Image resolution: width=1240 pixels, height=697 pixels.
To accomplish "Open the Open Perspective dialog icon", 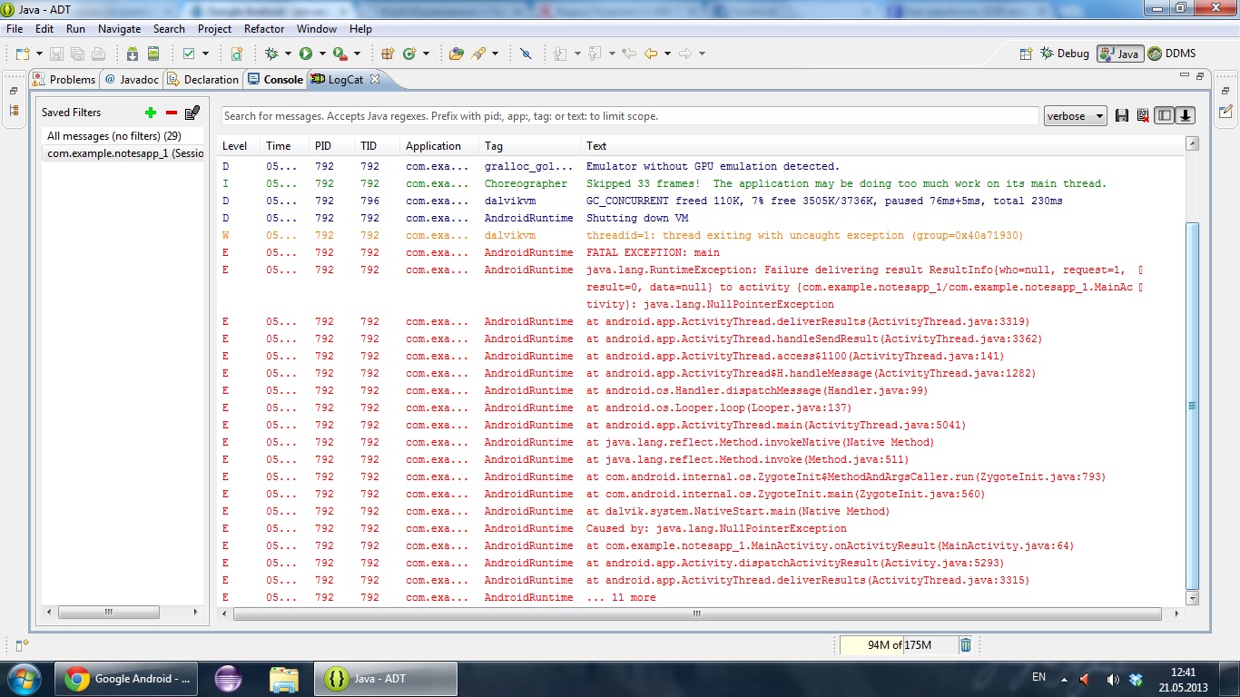I will pos(1026,54).
